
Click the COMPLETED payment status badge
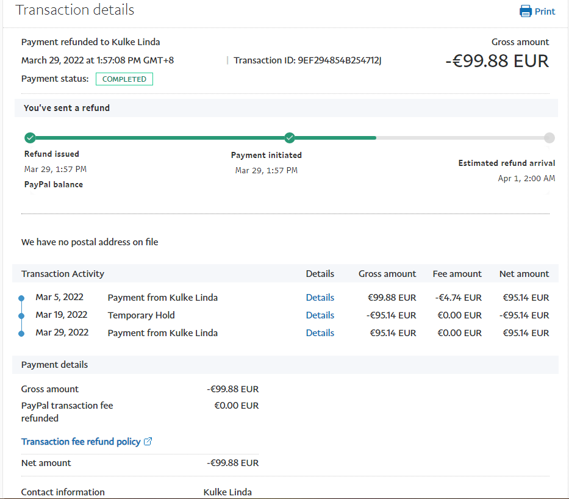[124, 79]
